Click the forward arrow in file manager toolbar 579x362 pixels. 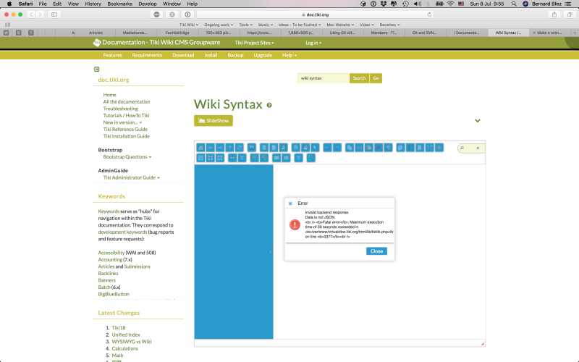(220, 148)
